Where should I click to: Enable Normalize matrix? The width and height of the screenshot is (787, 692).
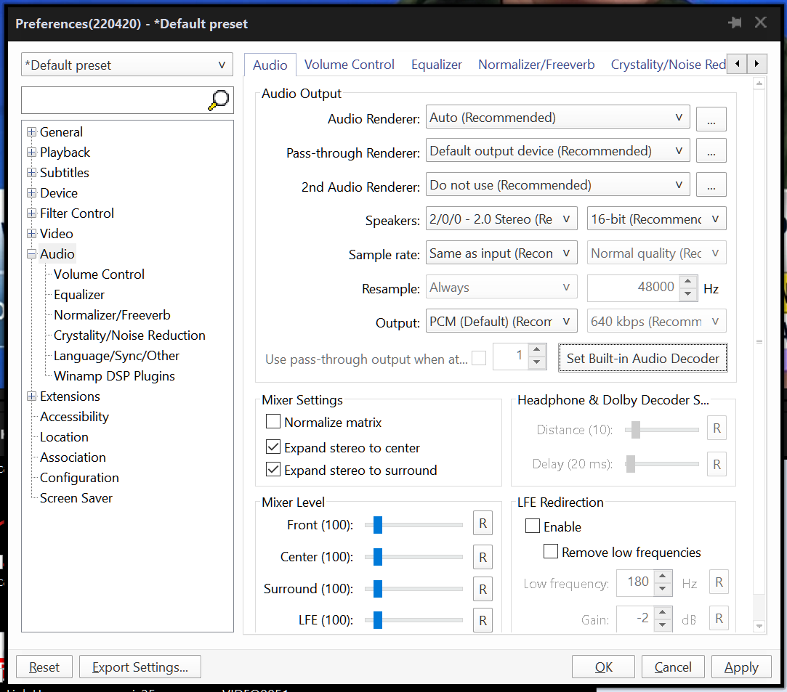pyautogui.click(x=273, y=421)
